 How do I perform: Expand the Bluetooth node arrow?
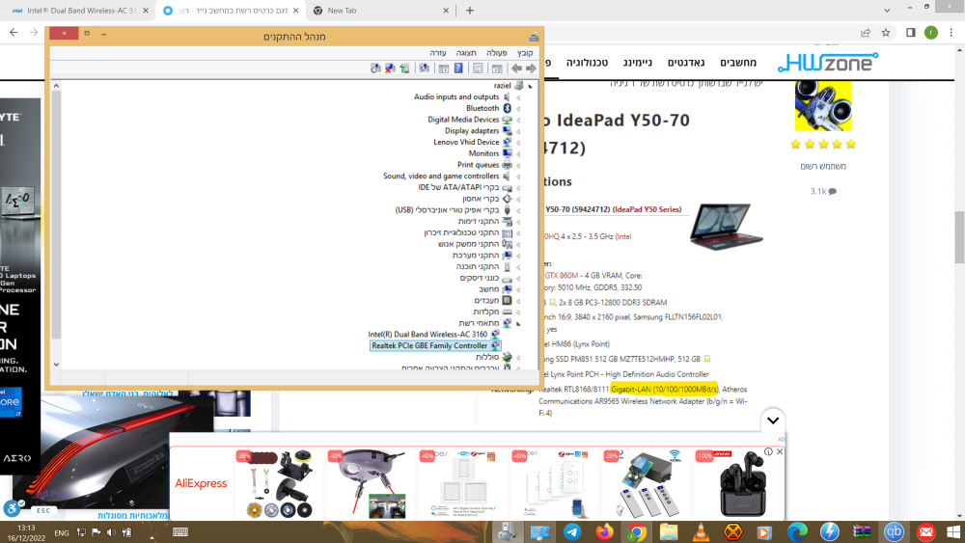pyautogui.click(x=518, y=109)
